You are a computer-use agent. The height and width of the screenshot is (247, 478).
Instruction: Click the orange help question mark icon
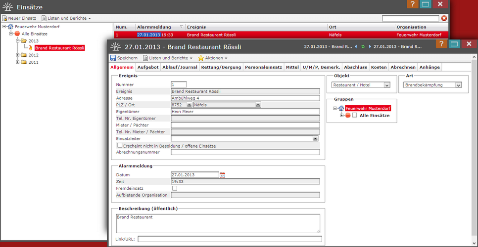pos(442,44)
